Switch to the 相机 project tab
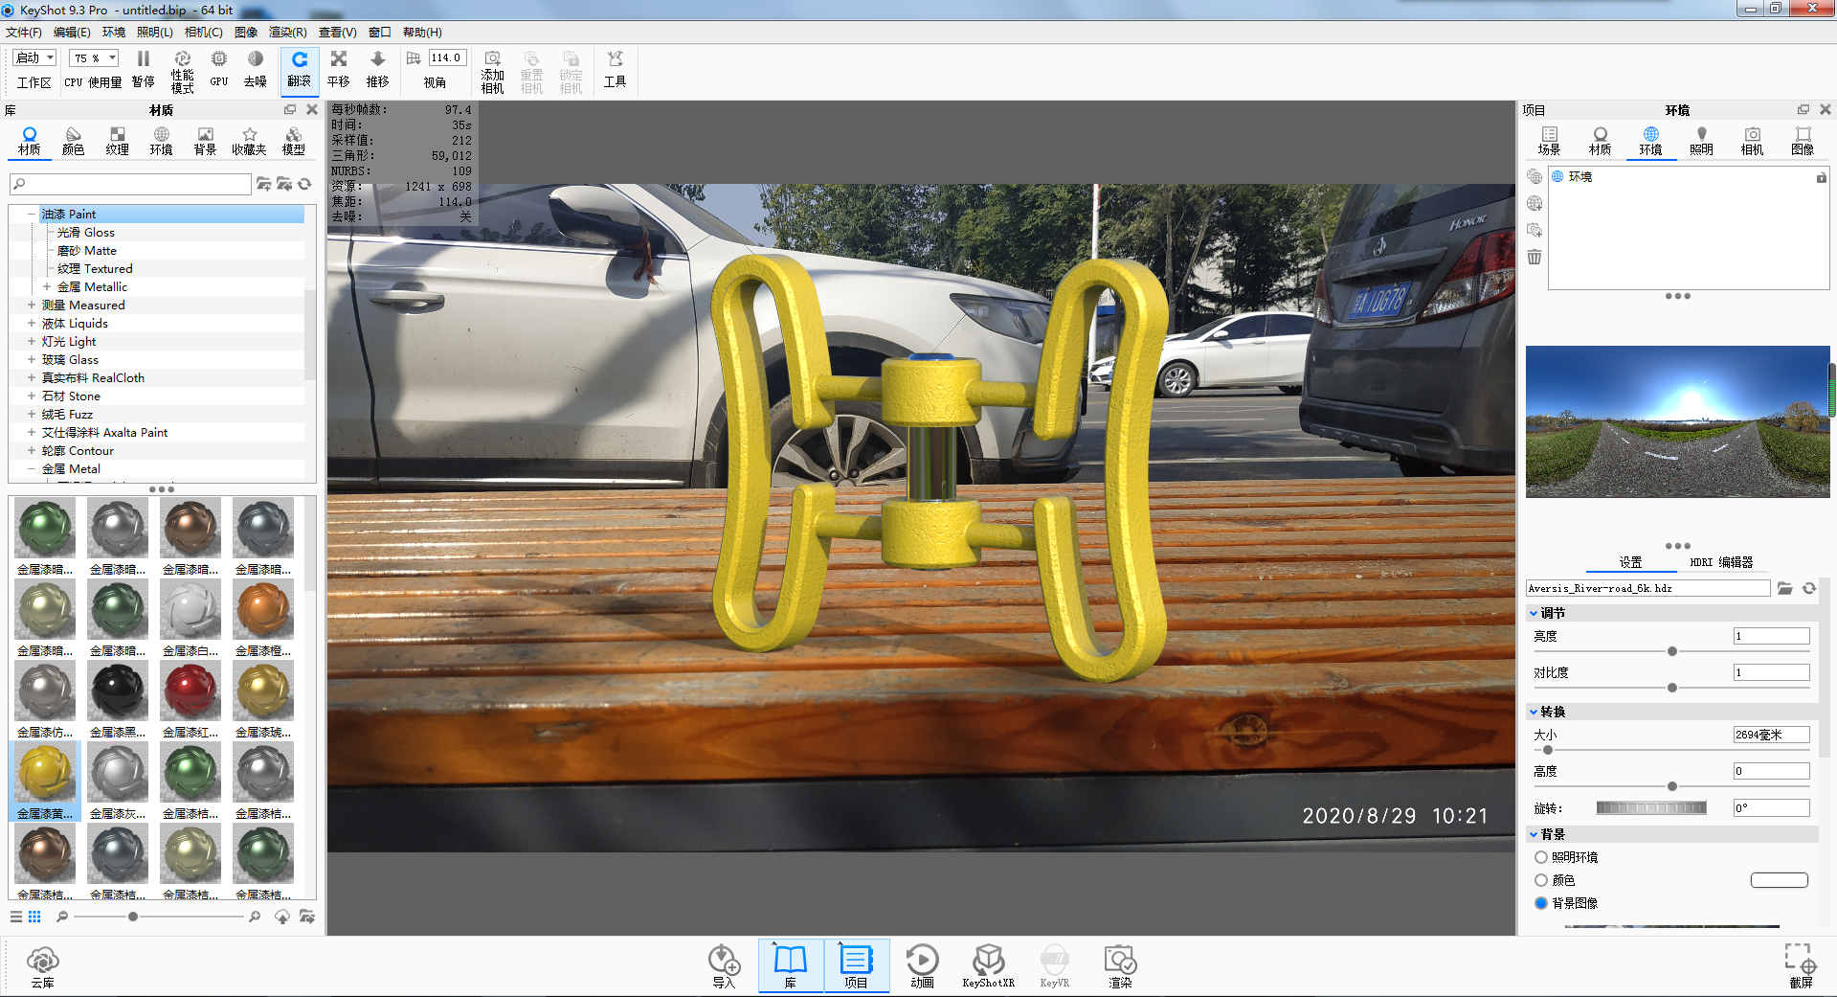The width and height of the screenshot is (1837, 997). pos(1752,141)
